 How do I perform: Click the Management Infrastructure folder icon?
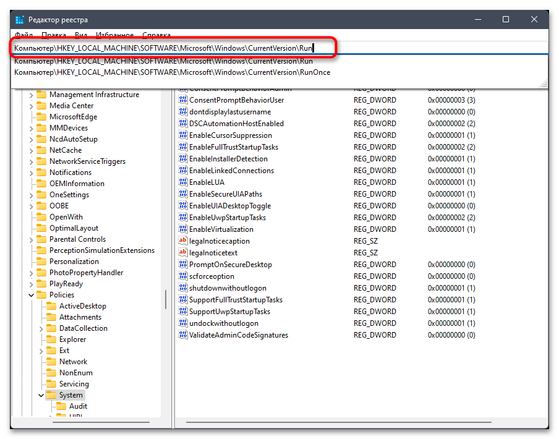click(x=41, y=95)
